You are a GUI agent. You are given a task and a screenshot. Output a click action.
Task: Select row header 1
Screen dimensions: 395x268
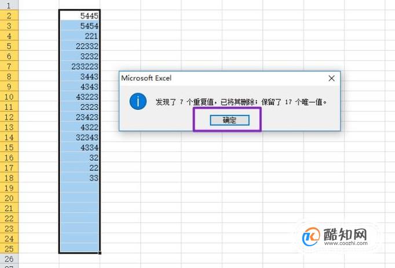click(9, 6)
